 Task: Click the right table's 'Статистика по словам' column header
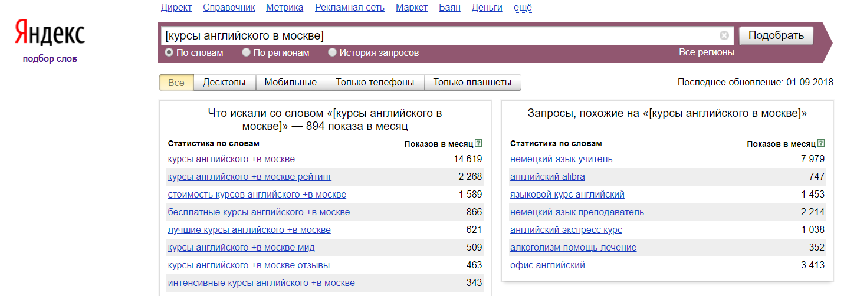coord(556,143)
